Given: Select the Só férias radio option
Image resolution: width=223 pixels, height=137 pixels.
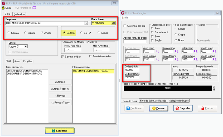Looking at the screenshot, I should pyautogui.click(x=64, y=33).
